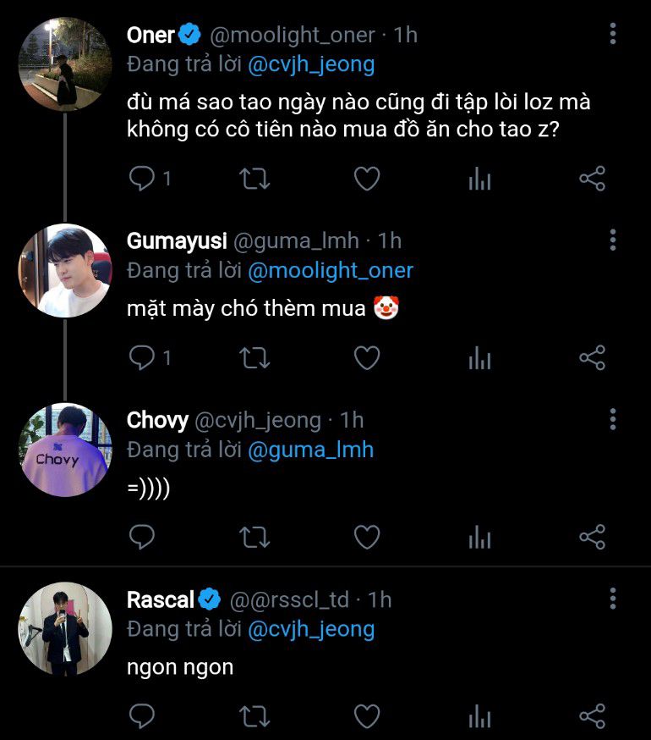Share Oner's tweet
Screen dimensions: 651x740
point(592,179)
